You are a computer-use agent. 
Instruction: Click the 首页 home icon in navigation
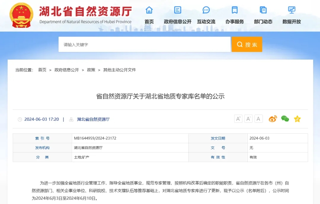149,10
